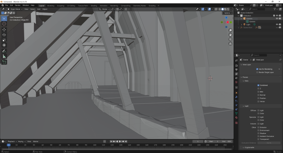Choose the Scale tool

(4, 40)
